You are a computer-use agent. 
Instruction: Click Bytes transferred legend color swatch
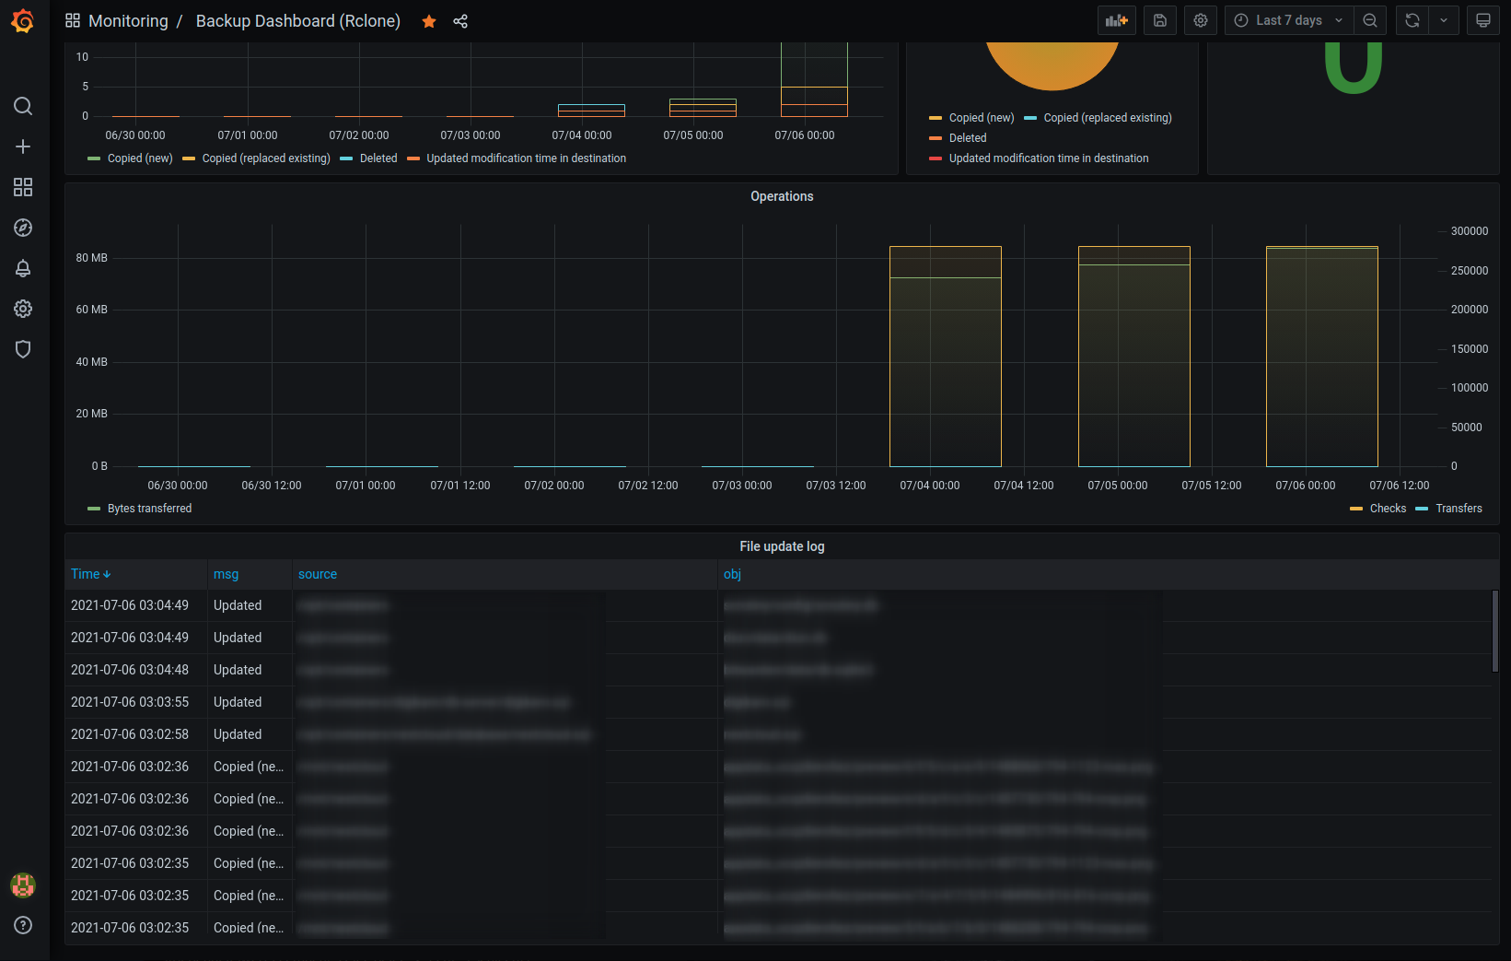pos(94,509)
